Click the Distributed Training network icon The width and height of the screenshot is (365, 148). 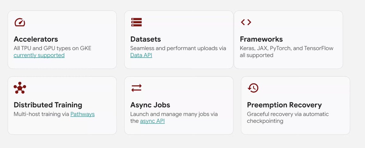click(x=20, y=88)
